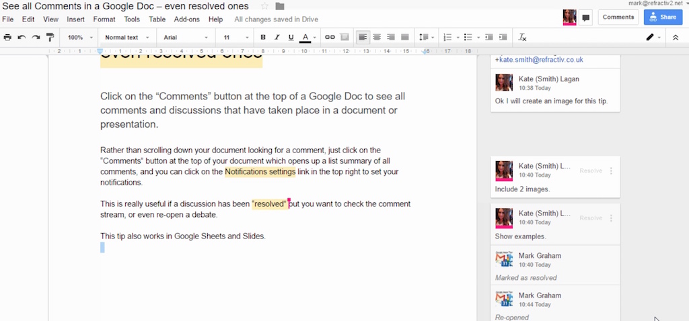This screenshot has height=321, width=689.
Task: Click the Comments button
Action: pyautogui.click(x=618, y=17)
